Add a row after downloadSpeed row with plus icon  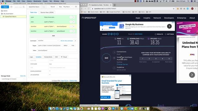pyautogui.click(x=74, y=27)
